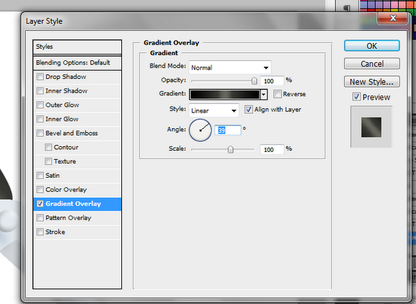Expand the Style Linear dropdown
Viewport: 416px width, 304px height.
click(214, 110)
